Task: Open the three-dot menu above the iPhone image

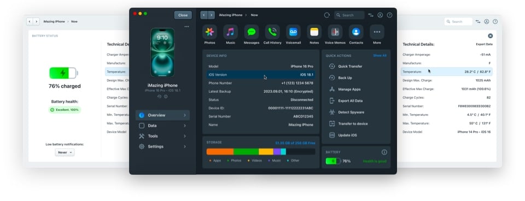Action: pyautogui.click(x=186, y=26)
